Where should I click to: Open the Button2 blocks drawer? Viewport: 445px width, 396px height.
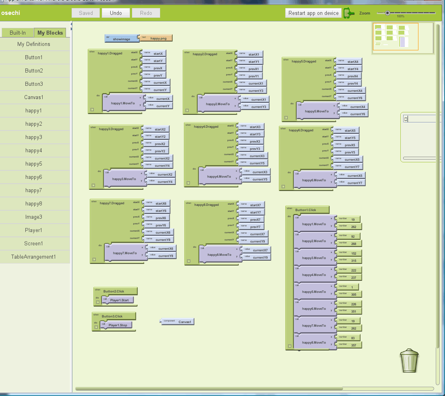click(x=34, y=71)
